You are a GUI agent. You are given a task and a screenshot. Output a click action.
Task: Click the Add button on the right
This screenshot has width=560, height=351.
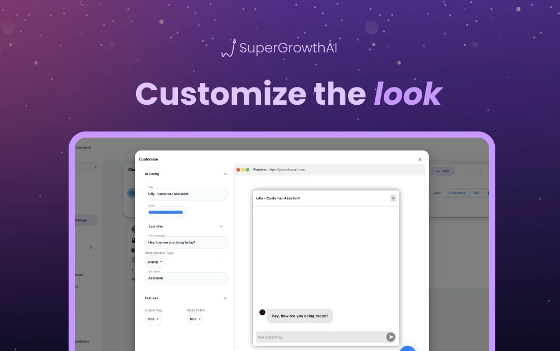click(443, 171)
